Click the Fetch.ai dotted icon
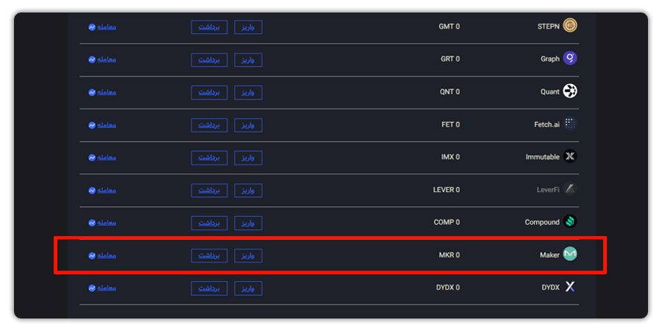Image resolution: width=662 pixels, height=331 pixels. (x=570, y=124)
